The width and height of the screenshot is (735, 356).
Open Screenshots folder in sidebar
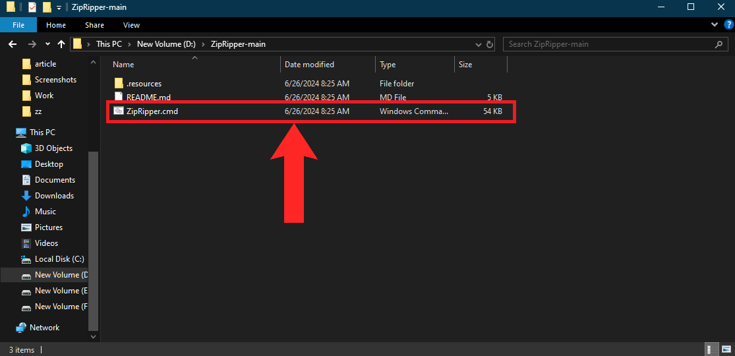[x=55, y=80]
